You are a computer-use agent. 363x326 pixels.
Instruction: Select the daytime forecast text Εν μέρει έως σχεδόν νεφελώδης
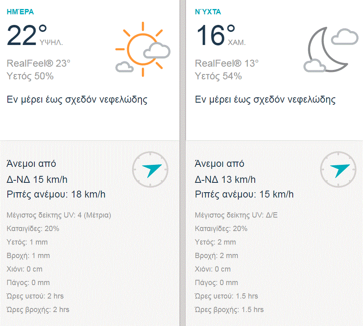click(x=77, y=99)
